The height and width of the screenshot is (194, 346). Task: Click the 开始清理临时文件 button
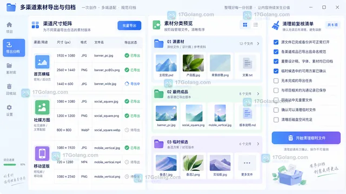(306, 138)
